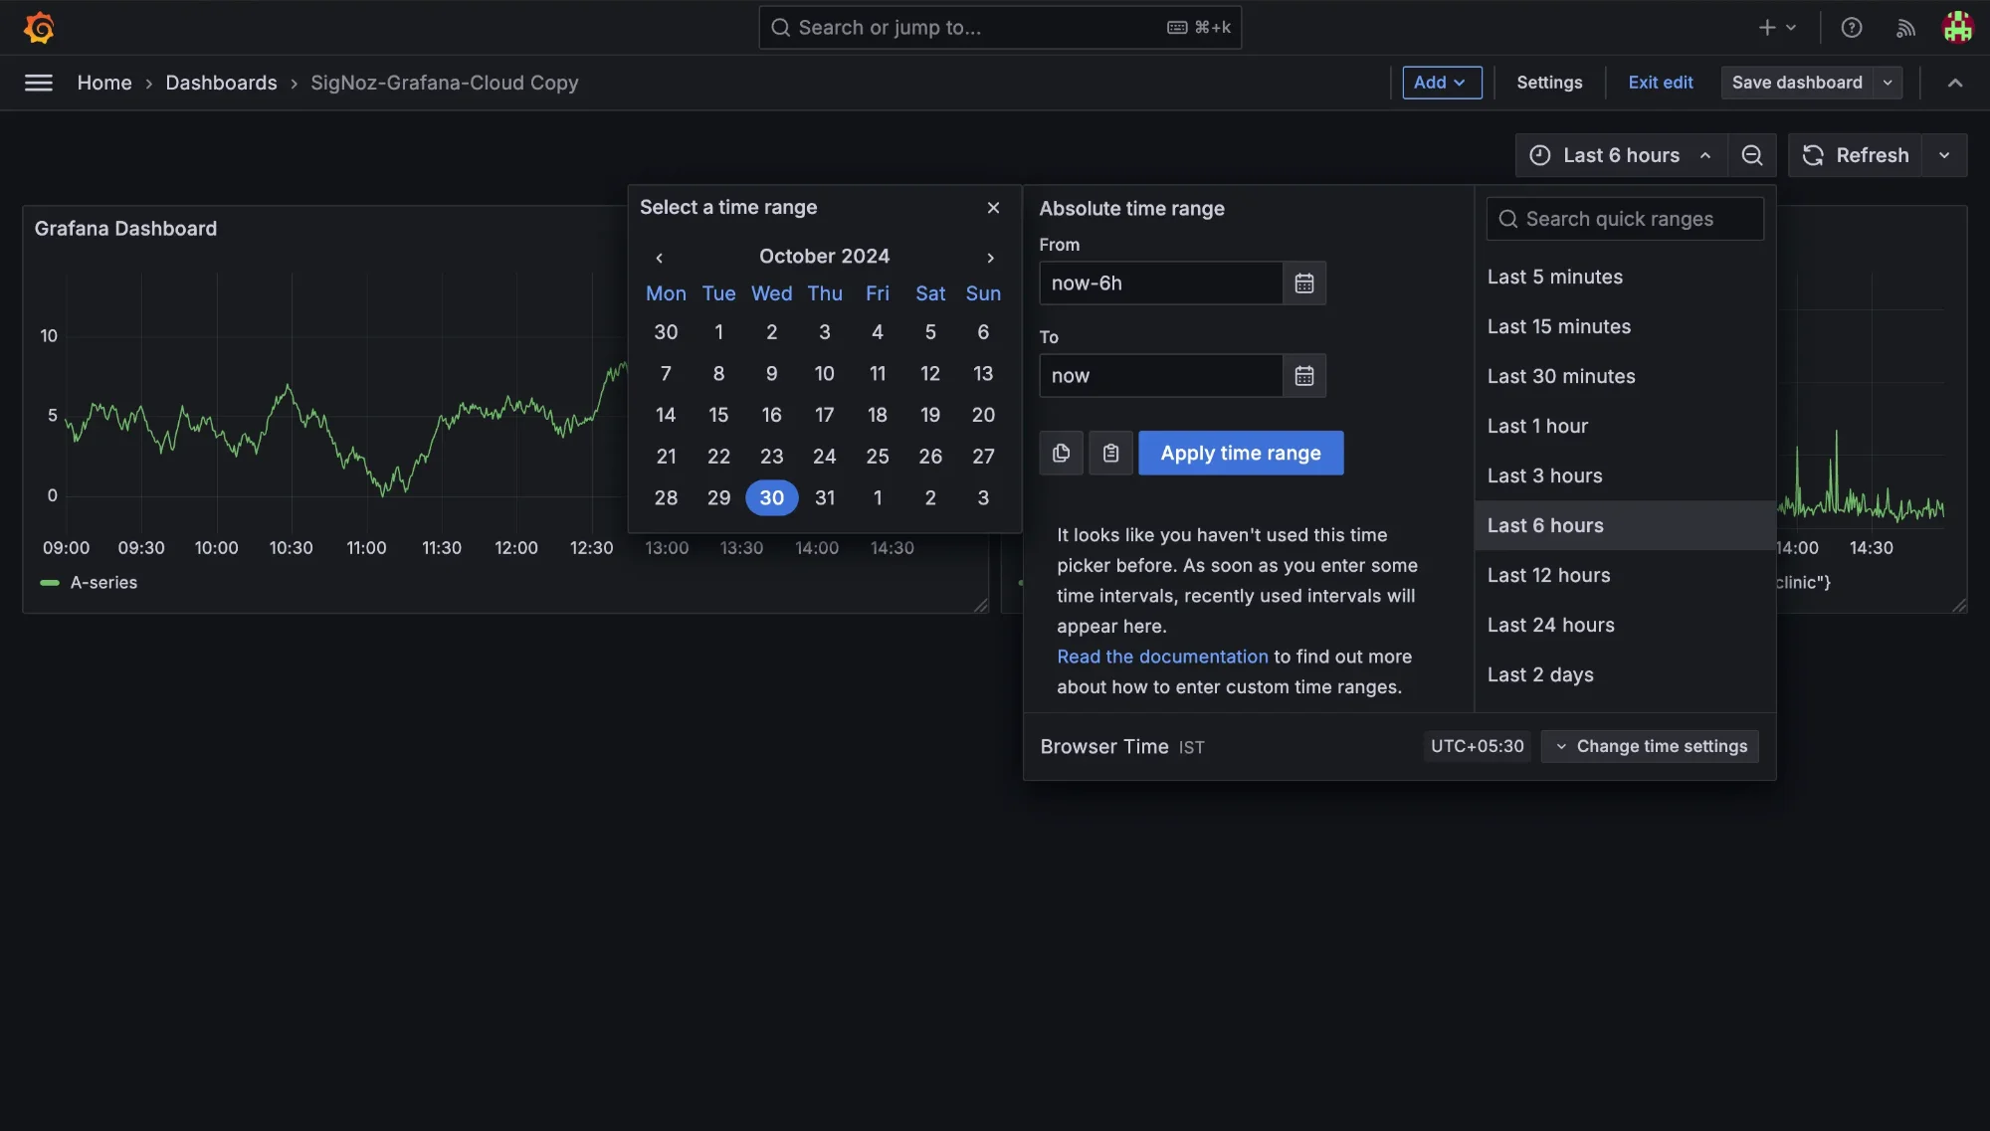Click the Search or jump to bar
1990x1131 pixels.
1000,28
